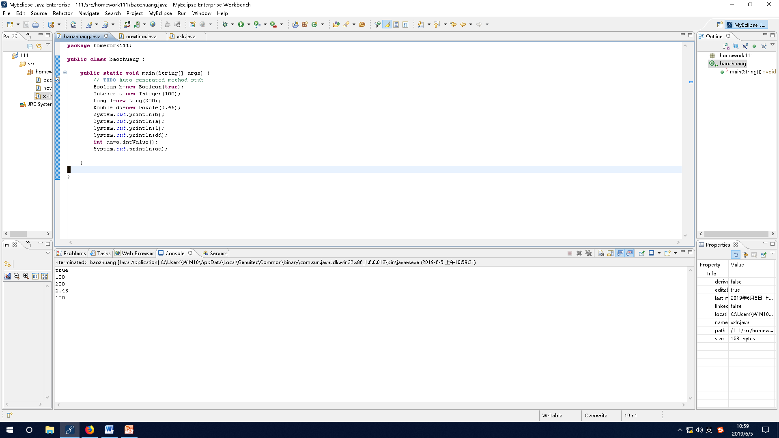Click the Debug bug icon
Image resolution: width=779 pixels, height=438 pixels.
tap(225, 24)
